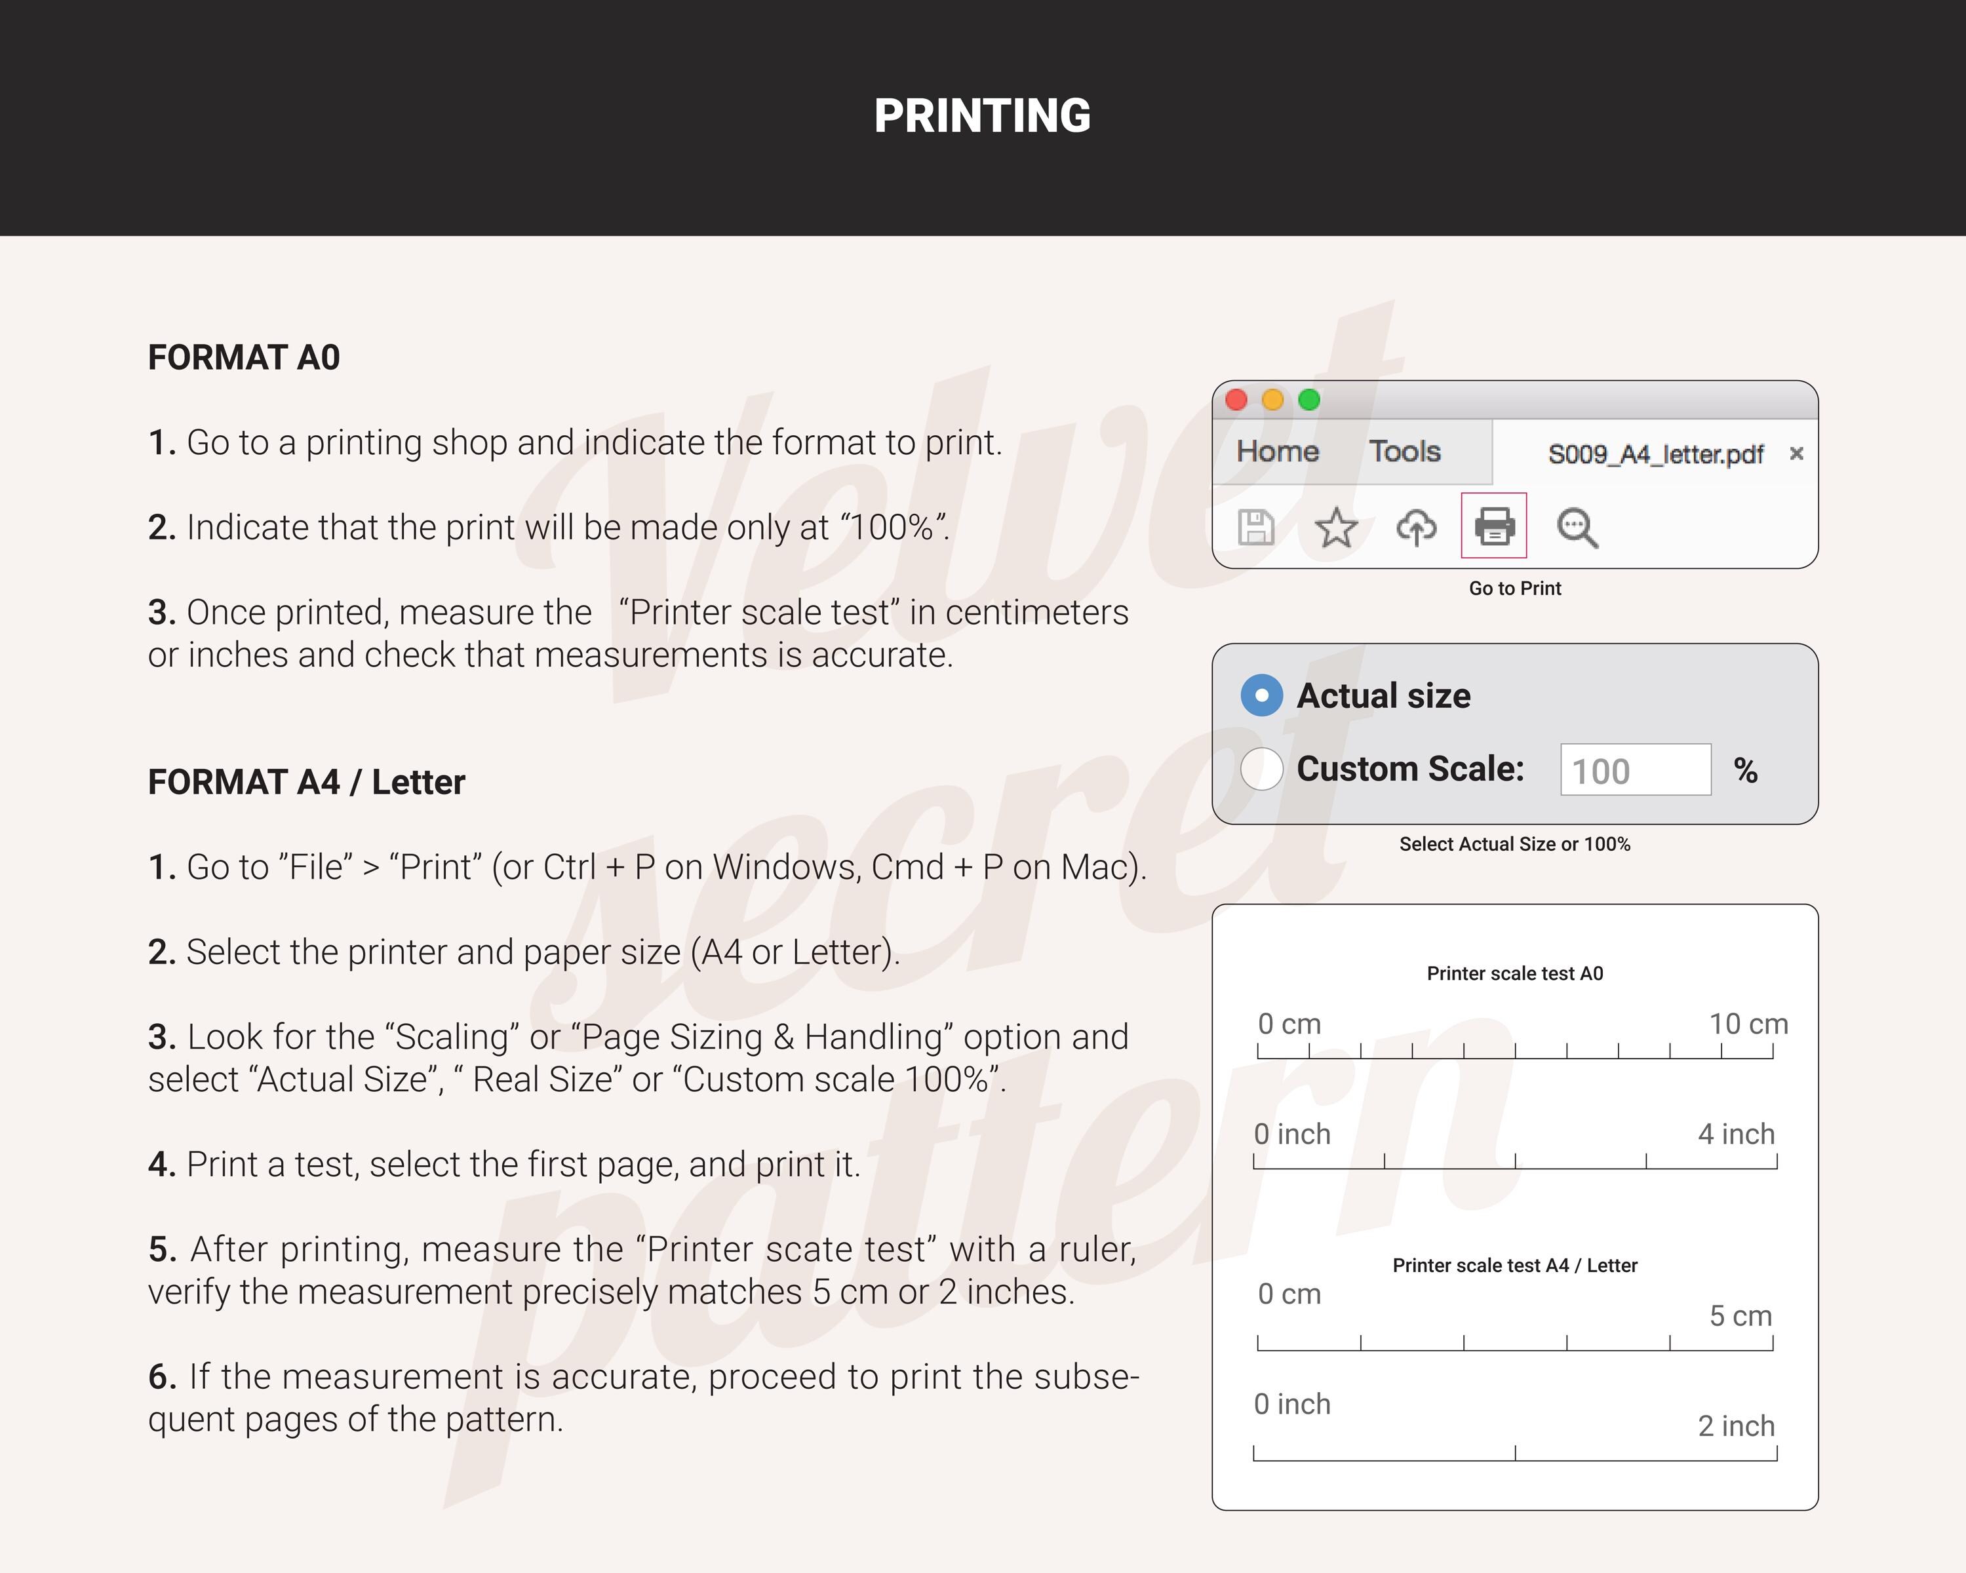Click the 'Indicate that the print' step
1966x1573 pixels.
[549, 527]
